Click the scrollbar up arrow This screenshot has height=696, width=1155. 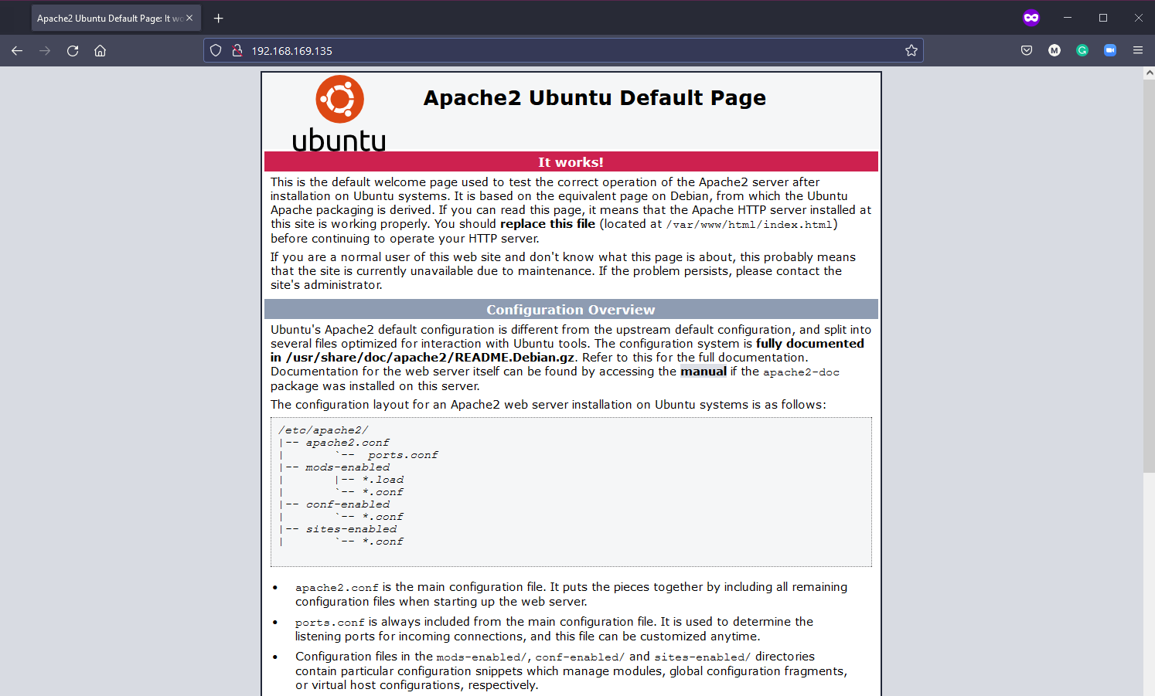click(x=1149, y=73)
